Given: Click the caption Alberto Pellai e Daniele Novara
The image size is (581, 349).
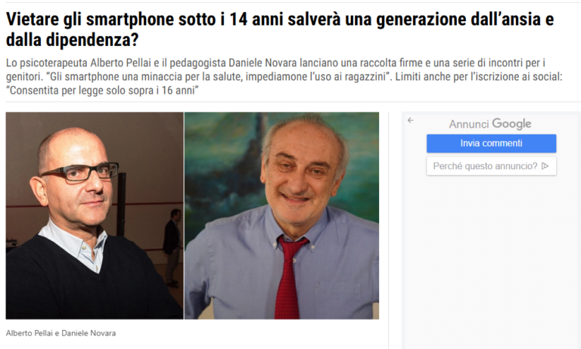Looking at the screenshot, I should click(61, 333).
